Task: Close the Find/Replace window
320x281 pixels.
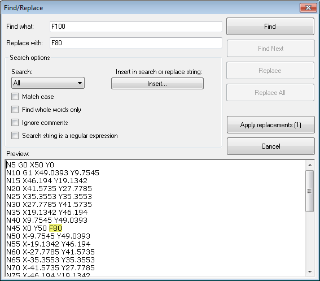Action: point(308,8)
